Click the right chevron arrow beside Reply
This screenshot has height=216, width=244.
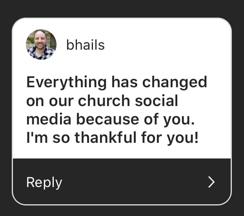point(211,182)
